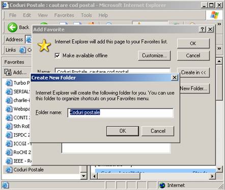
Task: Click Favorites panel scroll down arrow
Action: (83, 176)
